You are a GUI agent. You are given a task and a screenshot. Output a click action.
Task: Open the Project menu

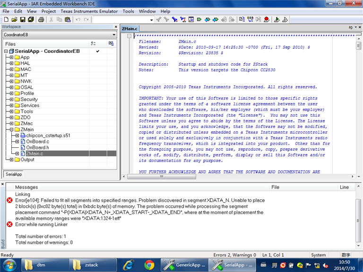tap(49, 11)
